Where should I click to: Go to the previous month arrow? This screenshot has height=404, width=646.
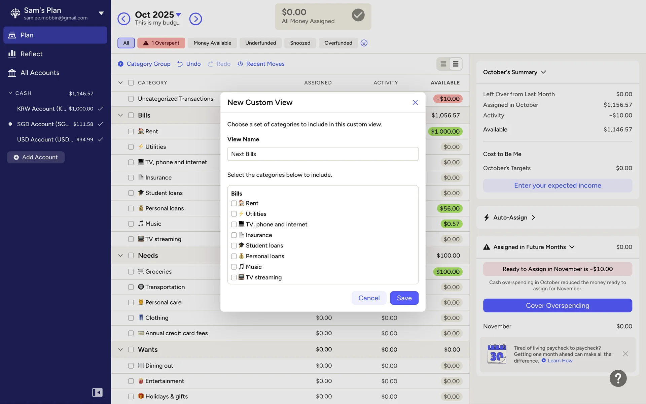coord(123,19)
